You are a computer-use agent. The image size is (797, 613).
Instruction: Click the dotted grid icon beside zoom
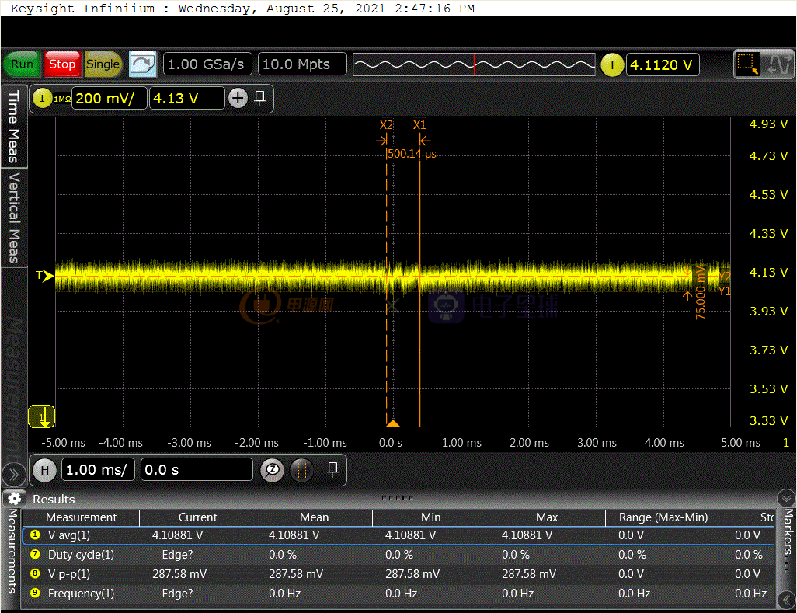302,469
